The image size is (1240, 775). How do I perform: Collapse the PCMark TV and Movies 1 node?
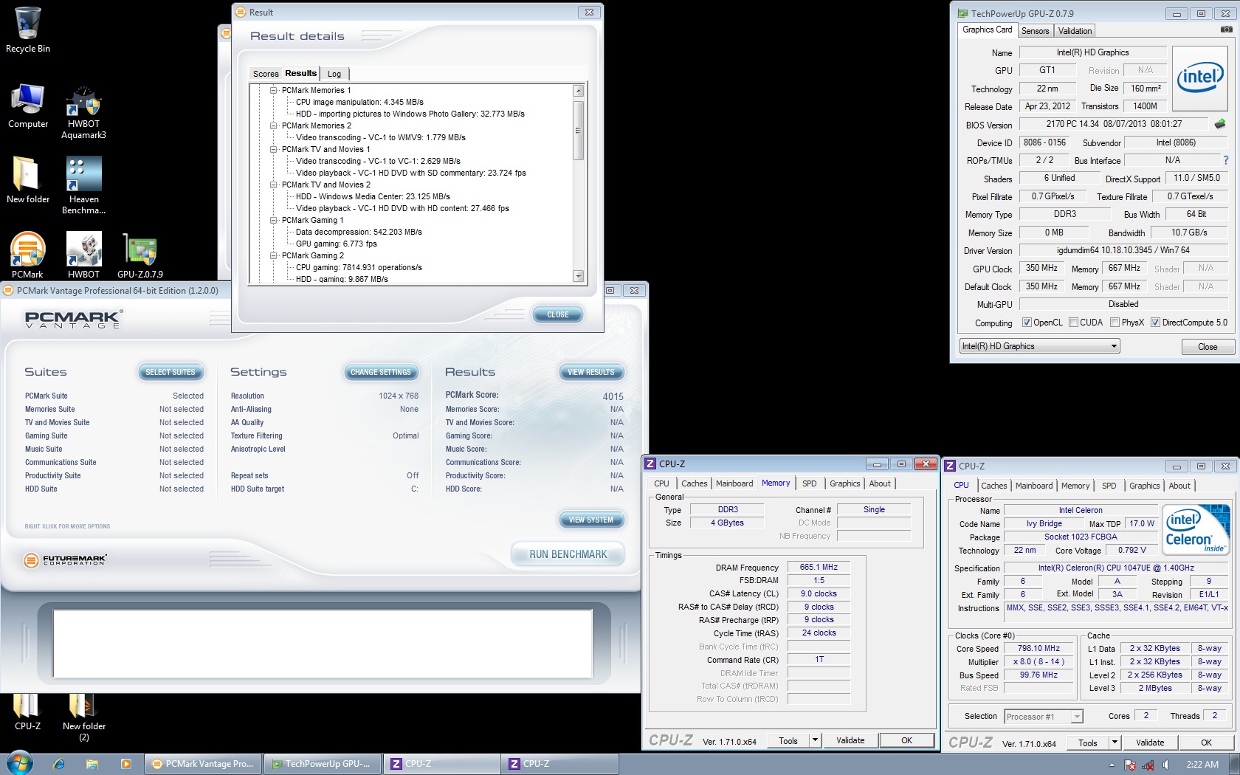tap(273, 149)
